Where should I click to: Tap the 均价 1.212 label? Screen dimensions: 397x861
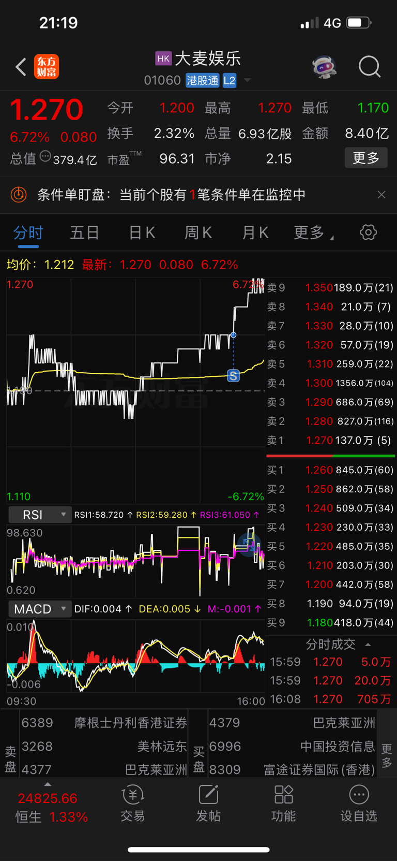(40, 265)
